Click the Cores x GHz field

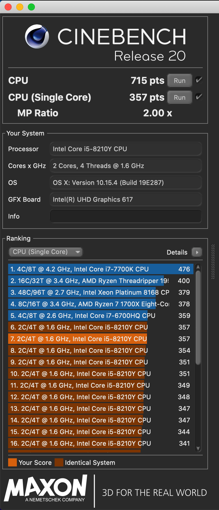[125, 166]
